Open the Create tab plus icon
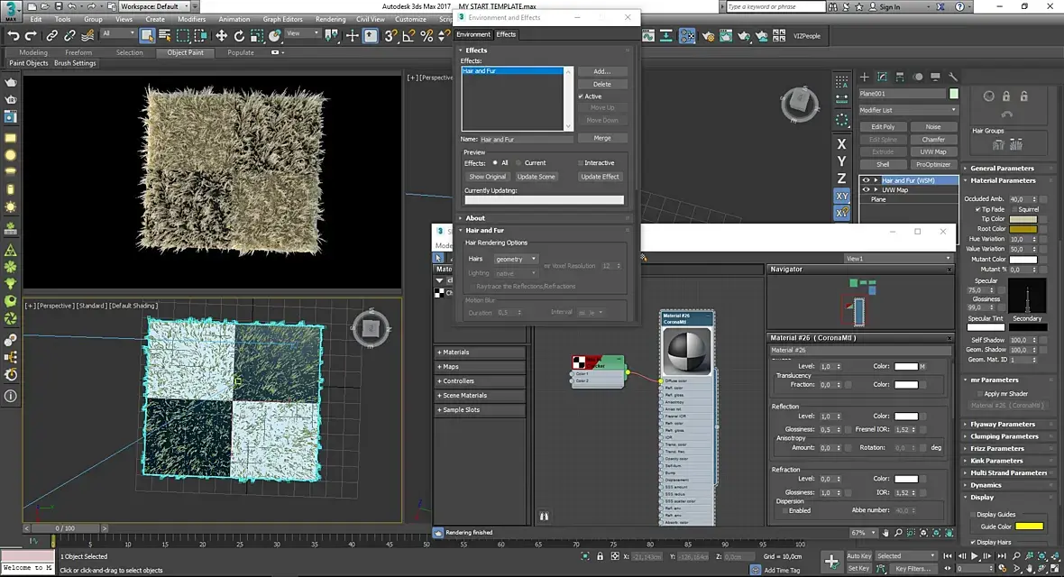Image resolution: width=1064 pixels, height=577 pixels. [864, 78]
